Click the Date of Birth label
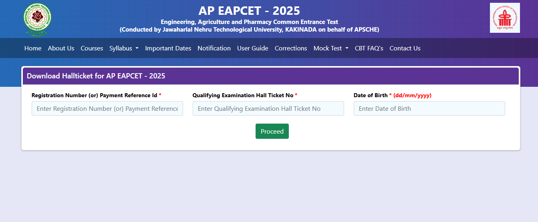 click(x=371, y=95)
